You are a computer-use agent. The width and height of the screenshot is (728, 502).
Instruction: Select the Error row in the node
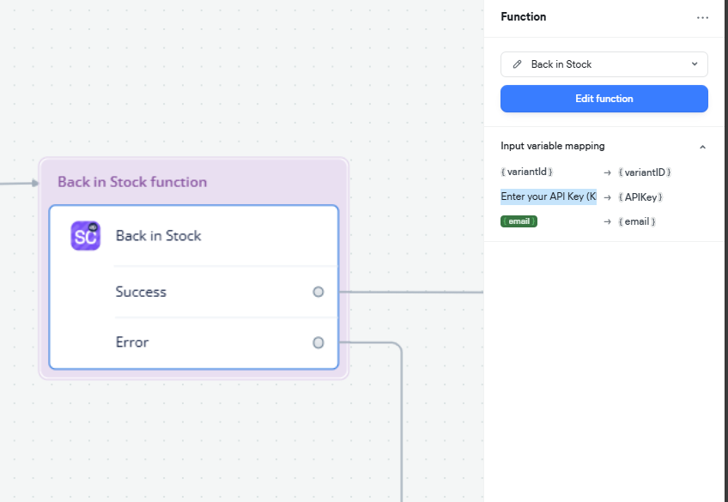(133, 342)
